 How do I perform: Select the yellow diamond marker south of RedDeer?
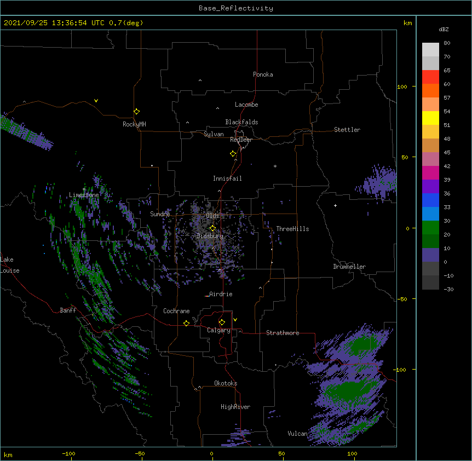coord(233,154)
